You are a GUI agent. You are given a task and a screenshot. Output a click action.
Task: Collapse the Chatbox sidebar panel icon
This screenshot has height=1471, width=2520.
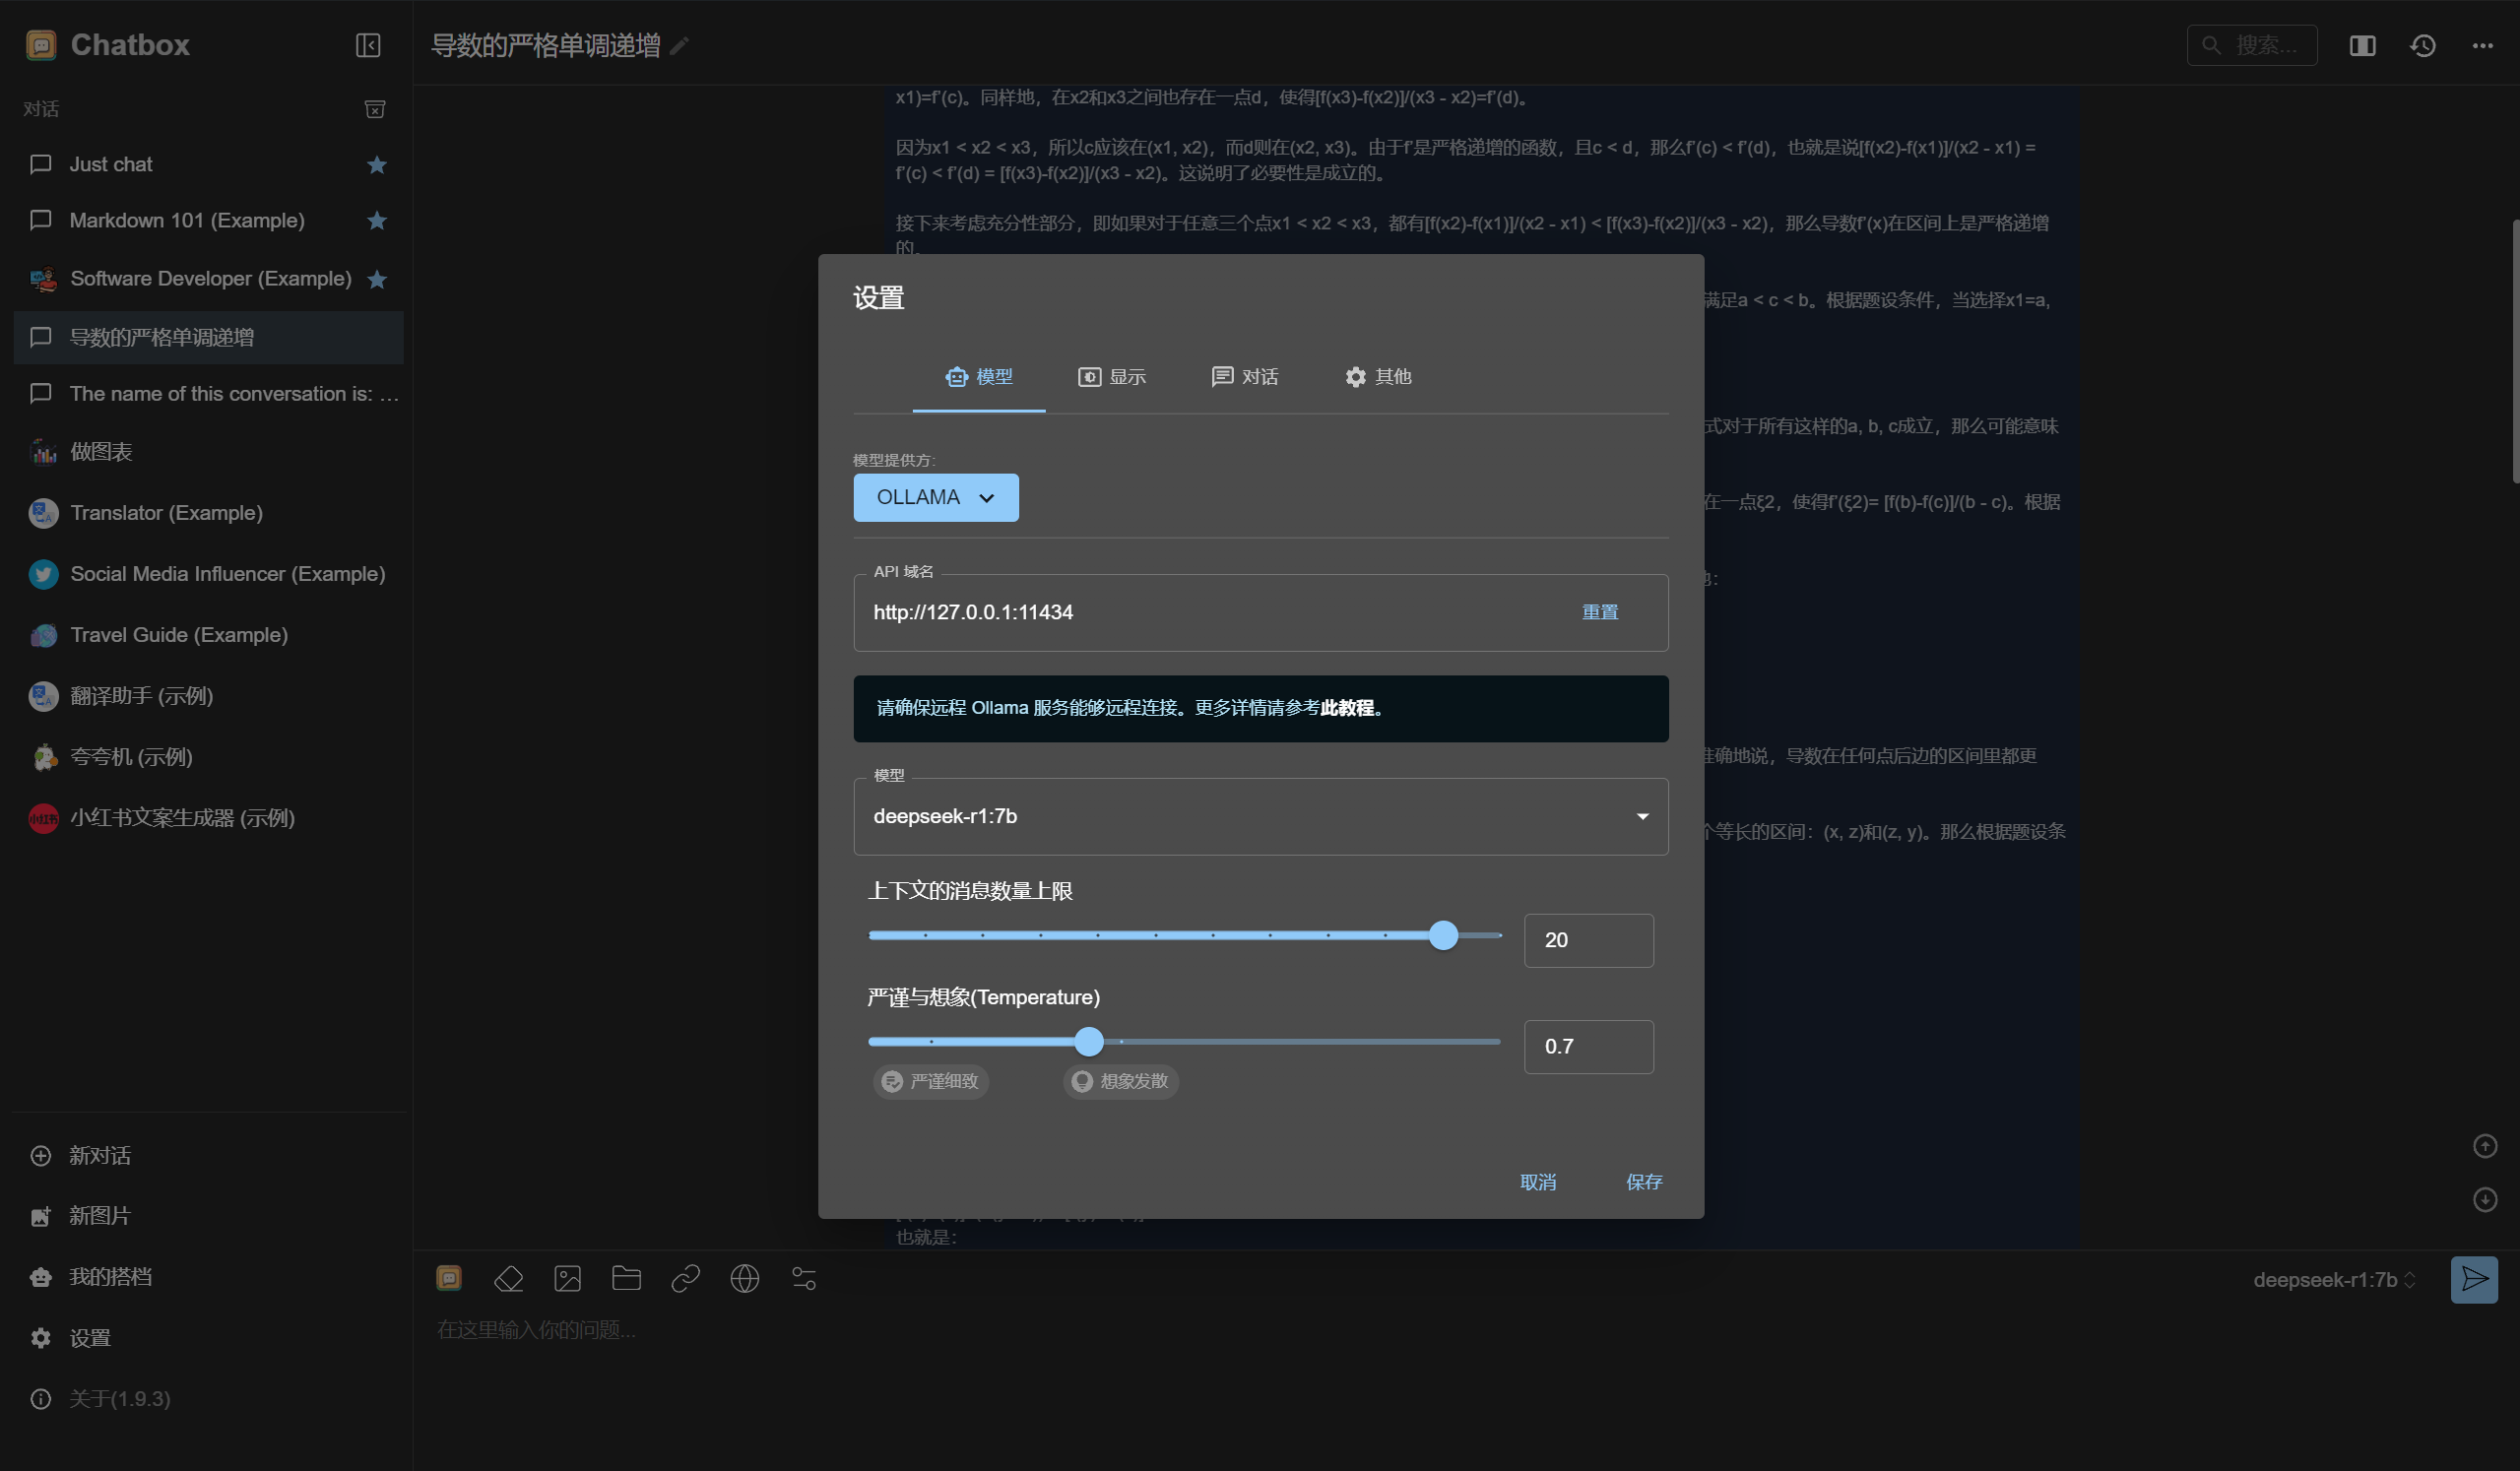[368, 45]
